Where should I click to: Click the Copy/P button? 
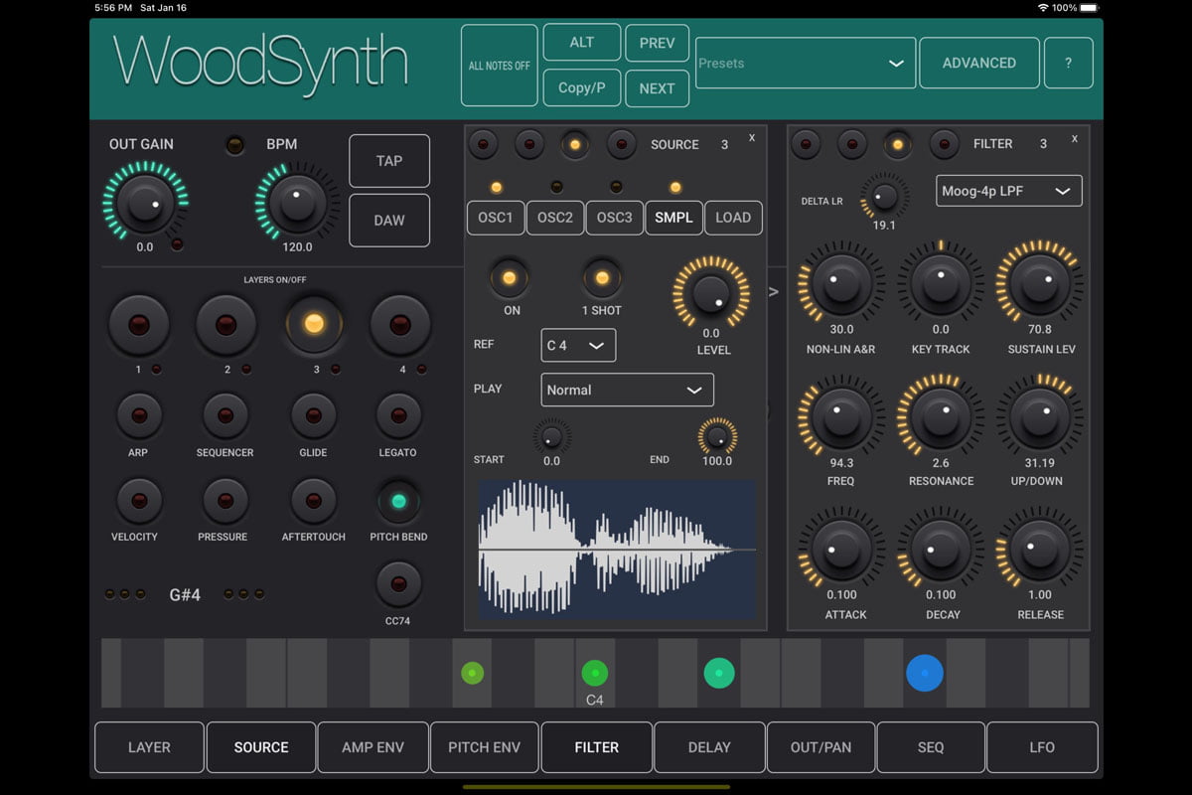(x=582, y=87)
